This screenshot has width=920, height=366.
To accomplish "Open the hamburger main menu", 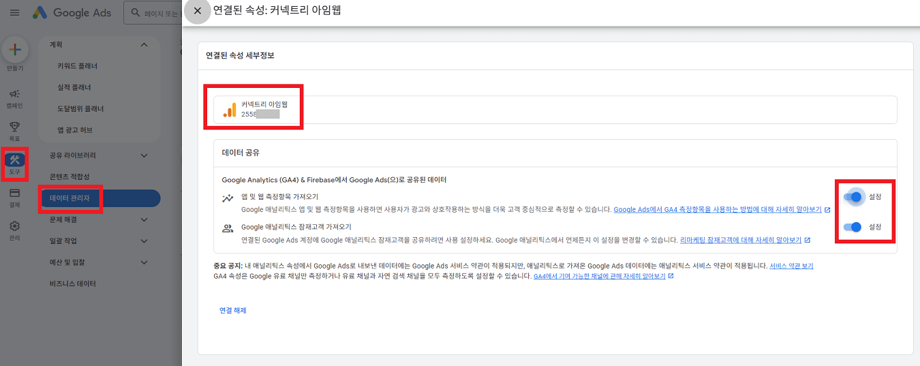I will 14,12.
